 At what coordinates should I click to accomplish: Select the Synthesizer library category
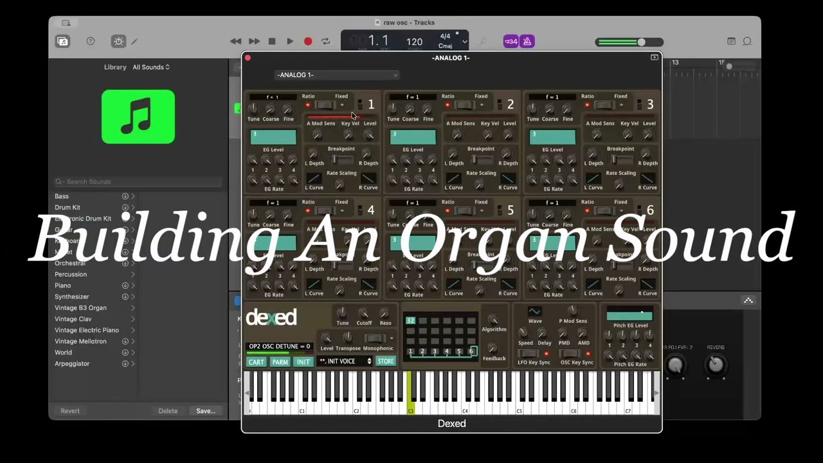point(72,296)
